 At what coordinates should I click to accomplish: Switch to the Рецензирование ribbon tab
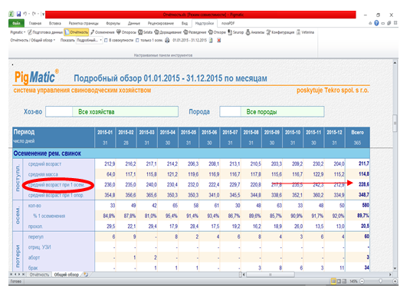(x=161, y=23)
